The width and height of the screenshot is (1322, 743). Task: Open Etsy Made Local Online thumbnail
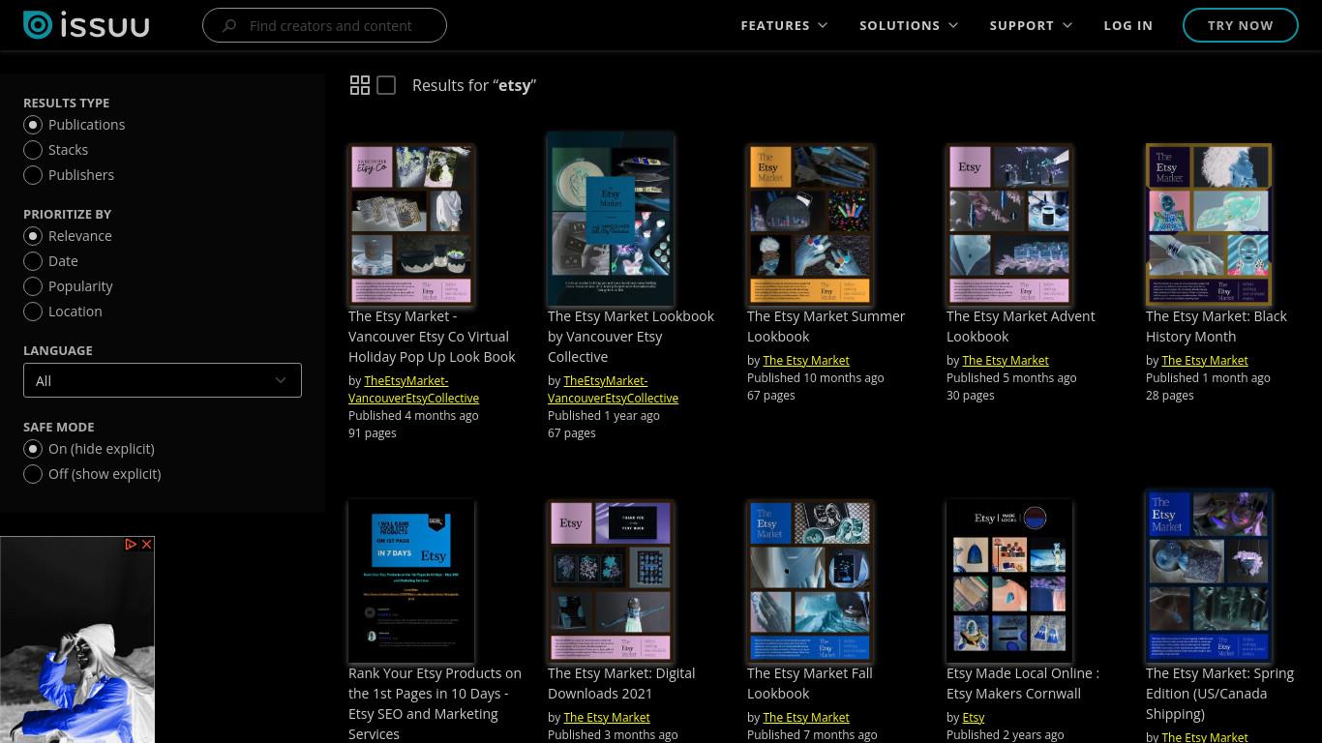[1009, 581]
